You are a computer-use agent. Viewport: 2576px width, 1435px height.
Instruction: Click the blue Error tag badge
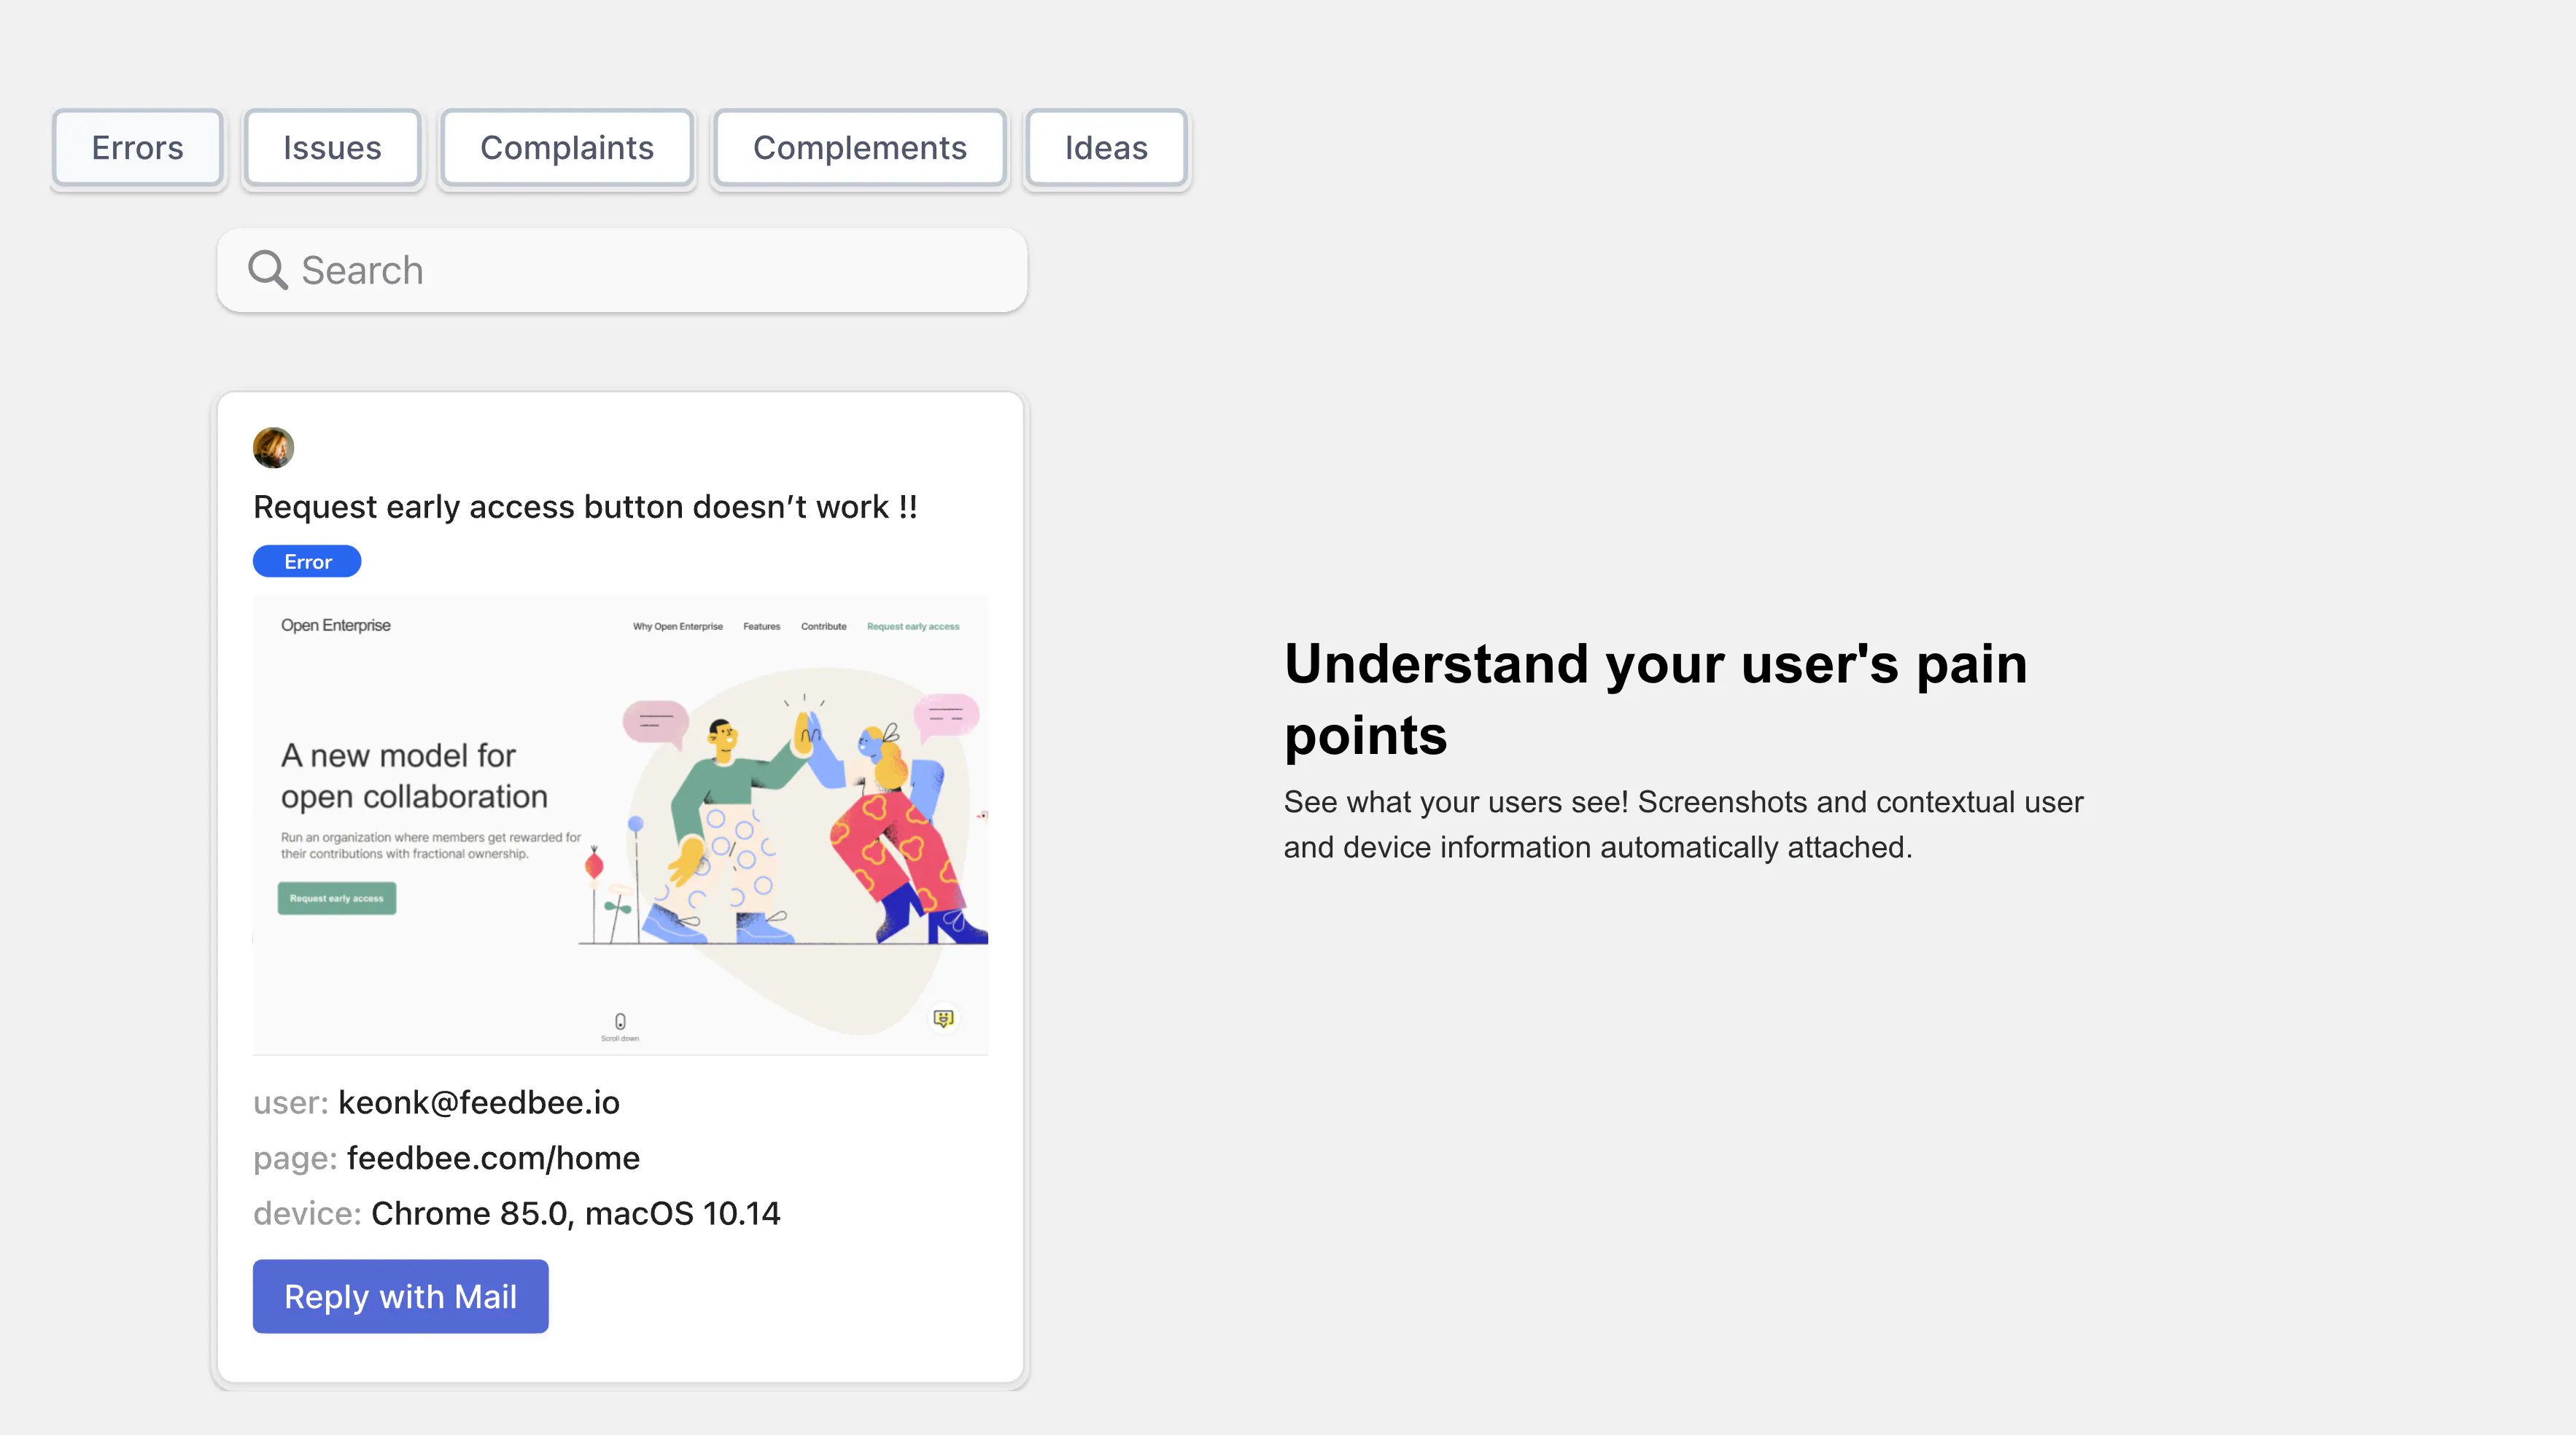tap(307, 562)
